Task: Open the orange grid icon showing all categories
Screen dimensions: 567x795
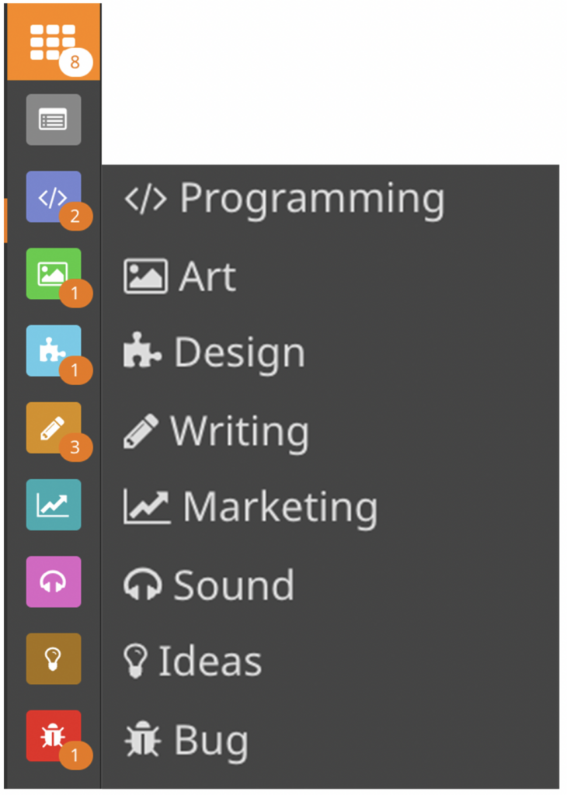Action: pyautogui.click(x=54, y=42)
